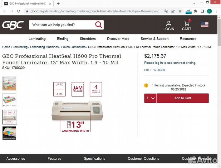Open the Chrome three-dot menu
The height and width of the screenshot is (168, 221).
[x=216, y=11]
